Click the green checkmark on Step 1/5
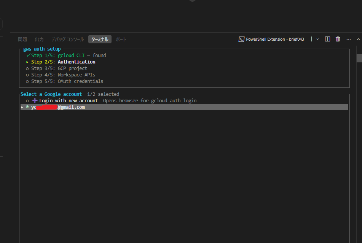 pos(28,56)
